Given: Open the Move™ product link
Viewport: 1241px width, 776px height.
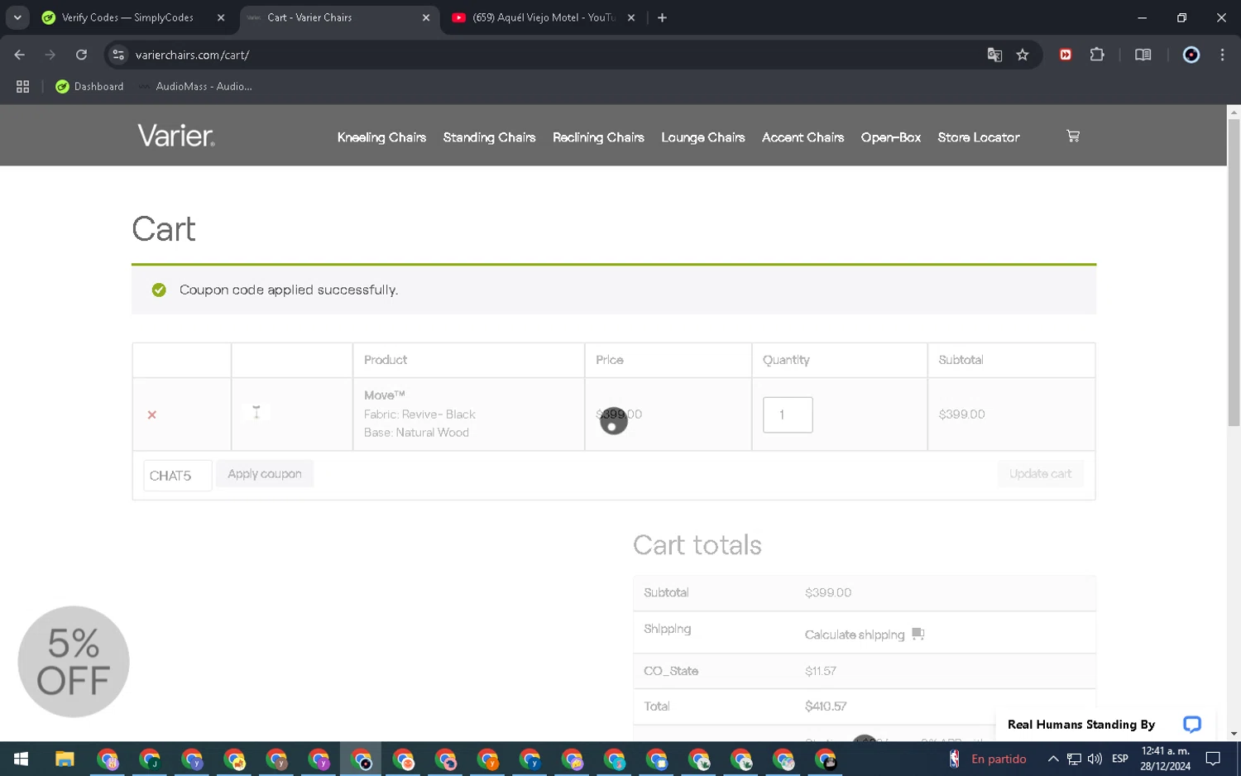Looking at the screenshot, I should [384, 395].
